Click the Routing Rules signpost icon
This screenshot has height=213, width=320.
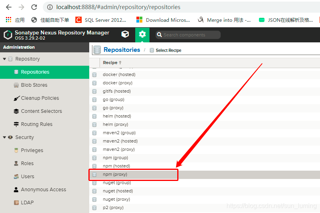(16, 124)
